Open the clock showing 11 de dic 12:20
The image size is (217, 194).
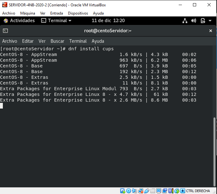(x=108, y=21)
